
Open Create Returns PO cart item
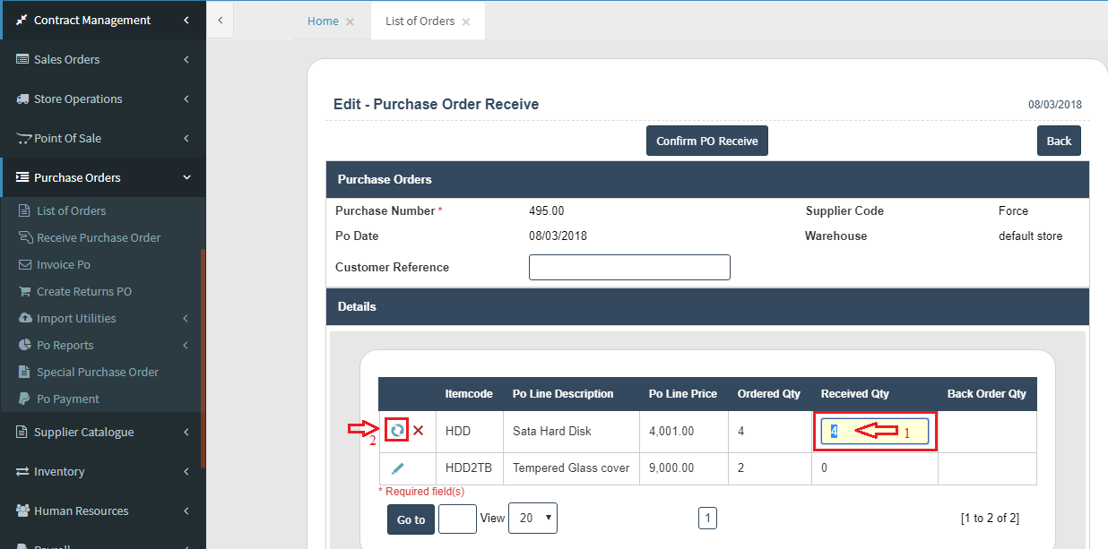tap(83, 291)
